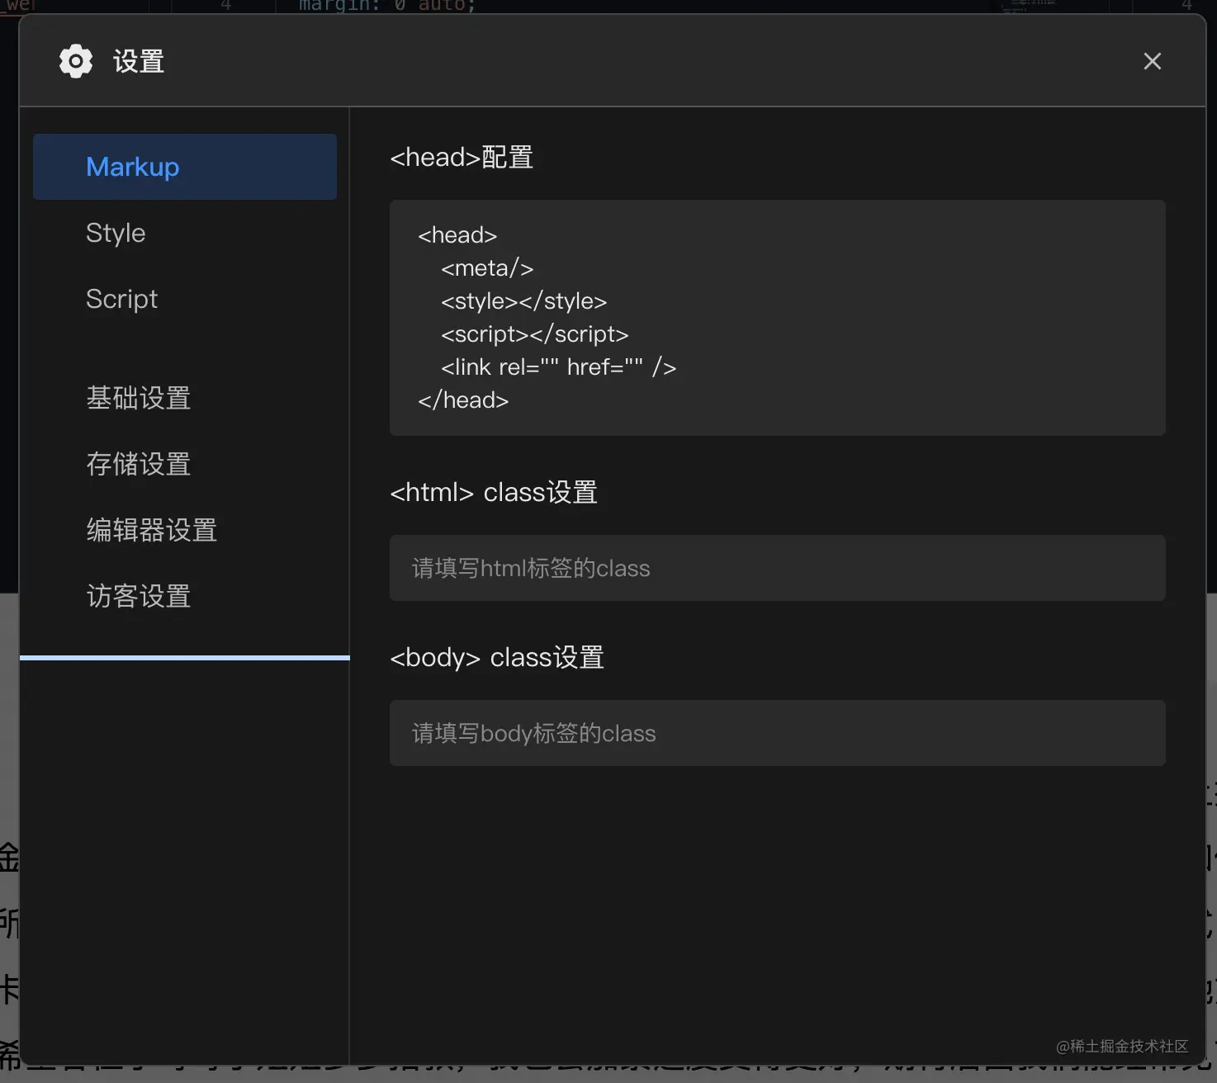
Task: Click into the <head> configuration code box
Action: tap(778, 318)
